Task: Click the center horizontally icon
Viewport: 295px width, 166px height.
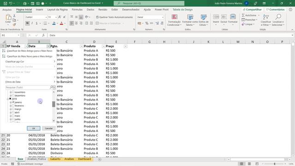Action: [76, 23]
